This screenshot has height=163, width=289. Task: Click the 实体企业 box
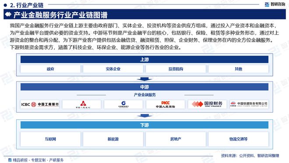[113, 69]
